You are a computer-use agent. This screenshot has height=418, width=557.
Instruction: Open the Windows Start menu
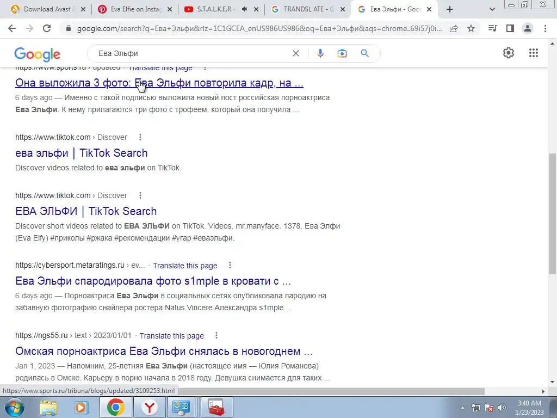pos(14,407)
